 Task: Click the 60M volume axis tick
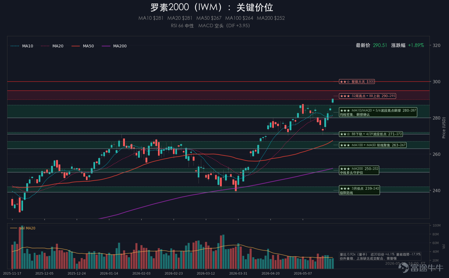pos(436,243)
